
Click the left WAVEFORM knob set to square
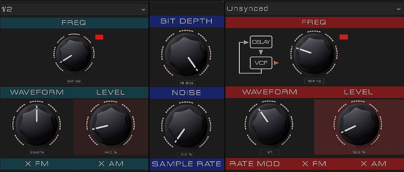click(x=37, y=126)
